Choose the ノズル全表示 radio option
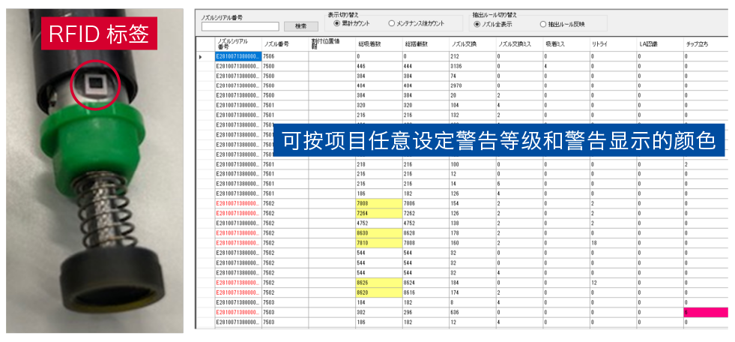Image resolution: width=735 pixels, height=342 pixels. tap(477, 23)
